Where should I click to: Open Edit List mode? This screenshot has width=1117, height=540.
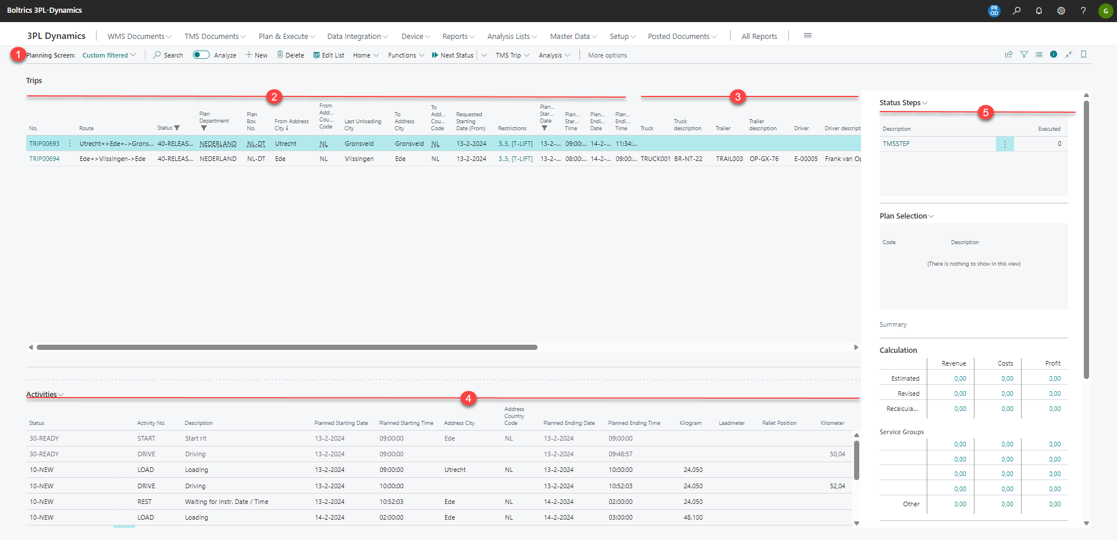click(x=329, y=55)
